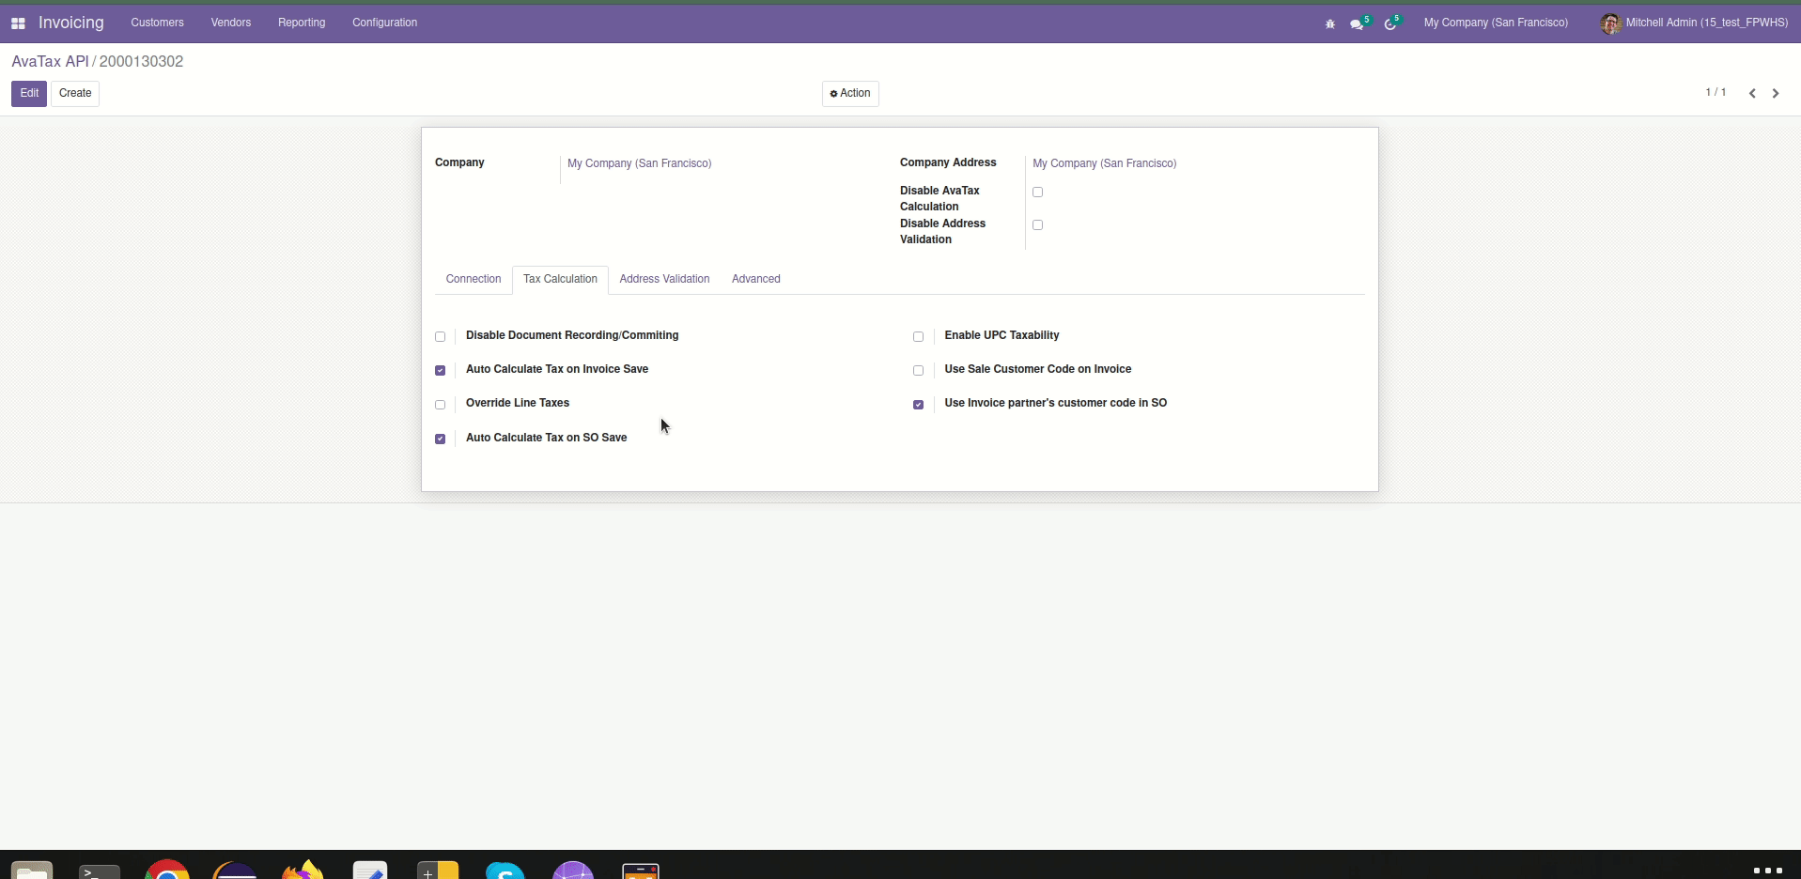
Task: Click the AvaTax API breadcrumb link
Action: [49, 61]
